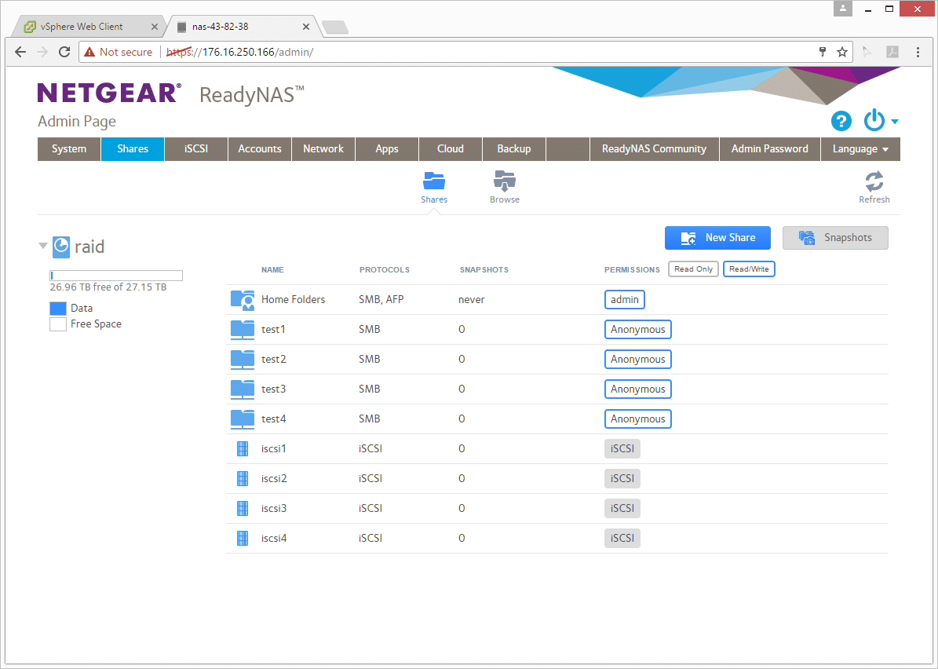The width and height of the screenshot is (938, 669).
Task: Click iSCSI permission badge for iscsi4
Action: point(622,539)
